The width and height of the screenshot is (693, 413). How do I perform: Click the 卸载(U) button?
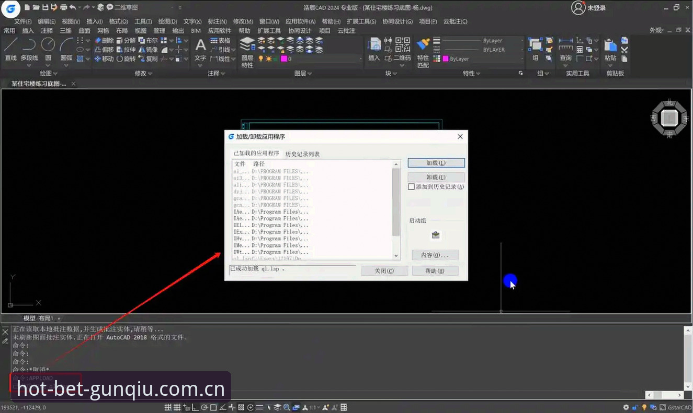436,177
